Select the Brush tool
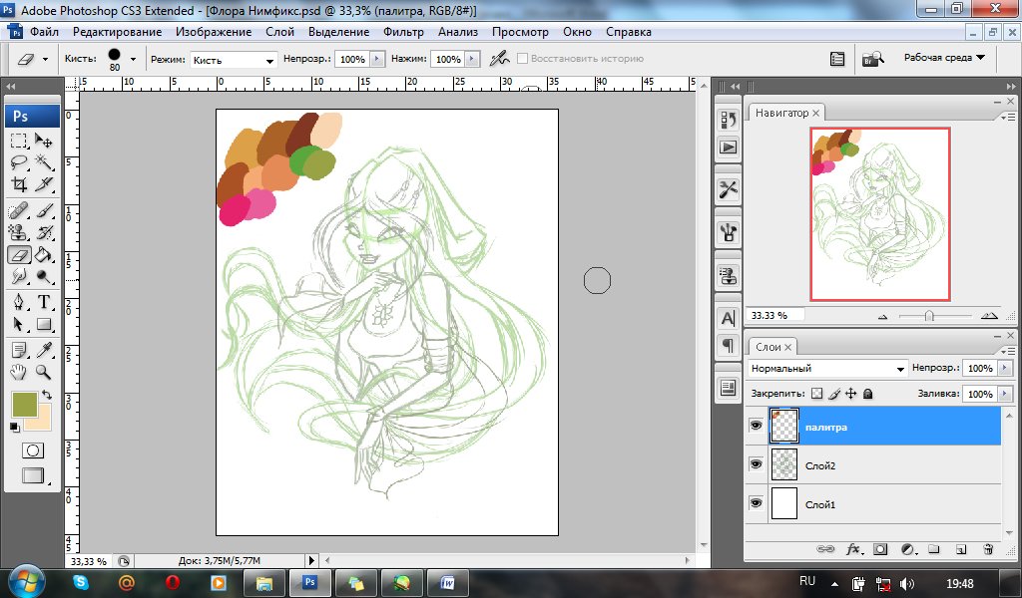1022x598 pixels. [44, 211]
